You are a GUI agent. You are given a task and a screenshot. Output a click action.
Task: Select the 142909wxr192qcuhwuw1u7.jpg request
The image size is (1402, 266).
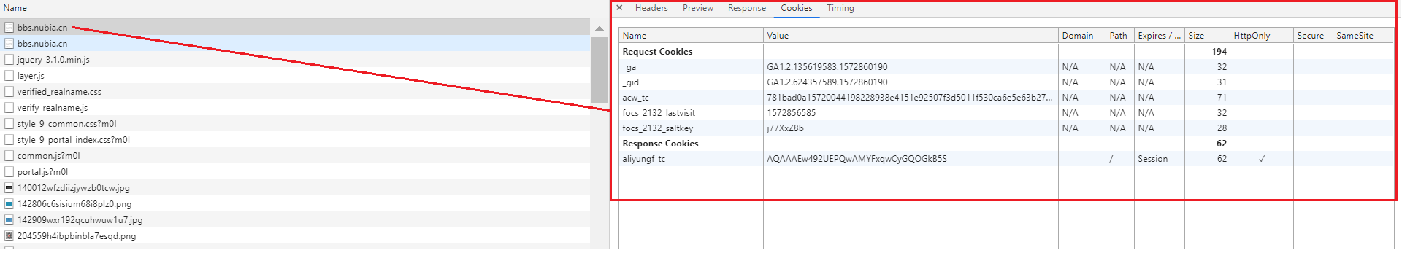click(295, 219)
